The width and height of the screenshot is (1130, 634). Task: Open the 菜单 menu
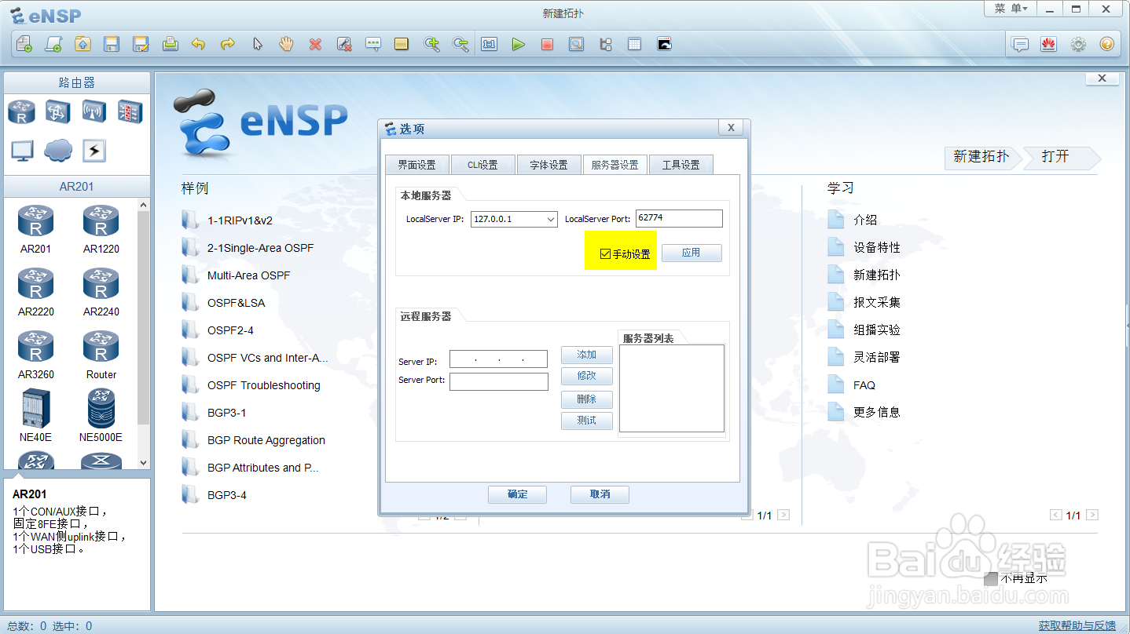(x=1009, y=9)
